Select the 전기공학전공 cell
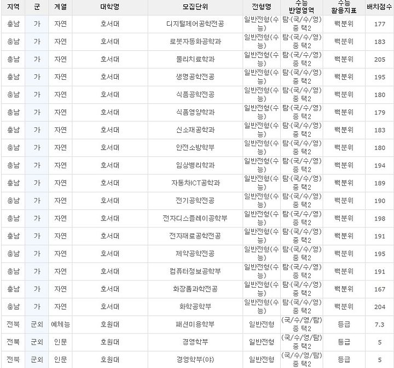394x368 pixels. coord(195,201)
